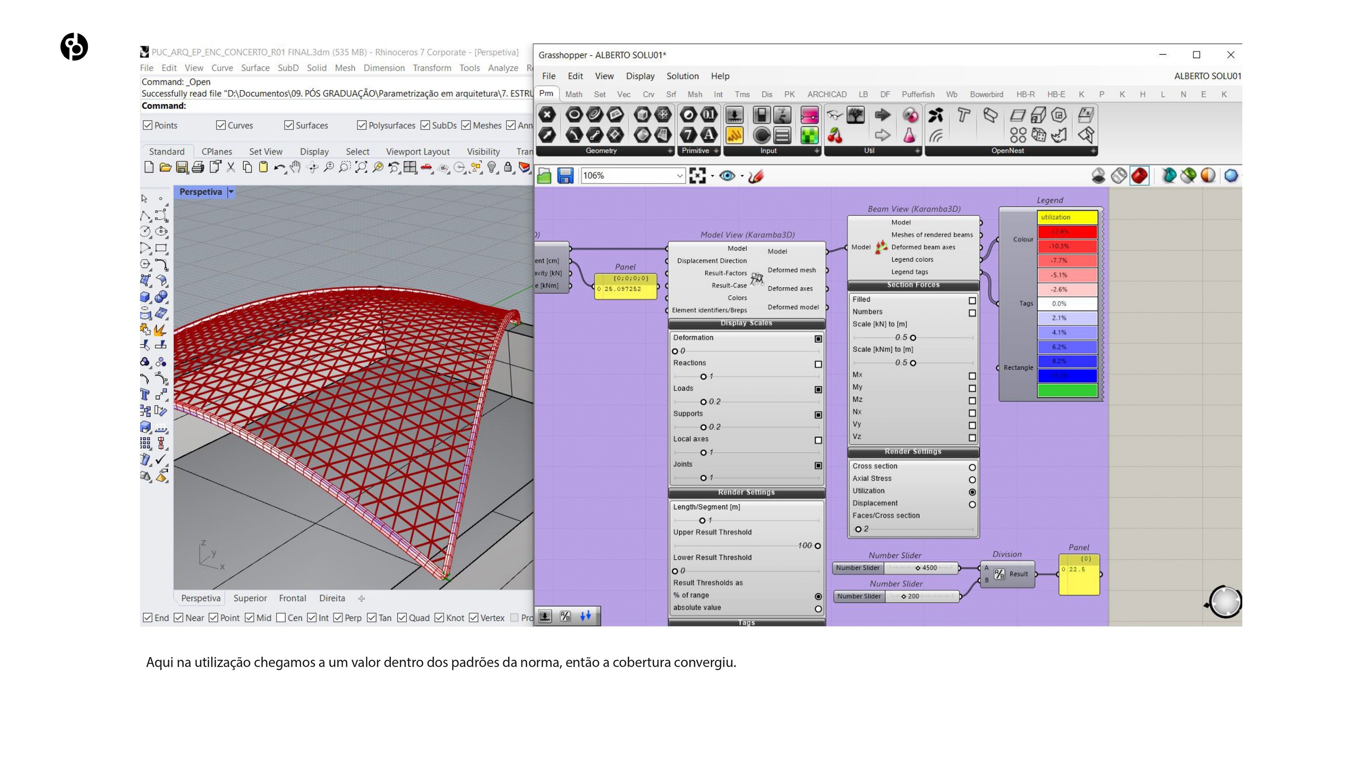Click the red shaded preview mode icon

tap(1139, 176)
